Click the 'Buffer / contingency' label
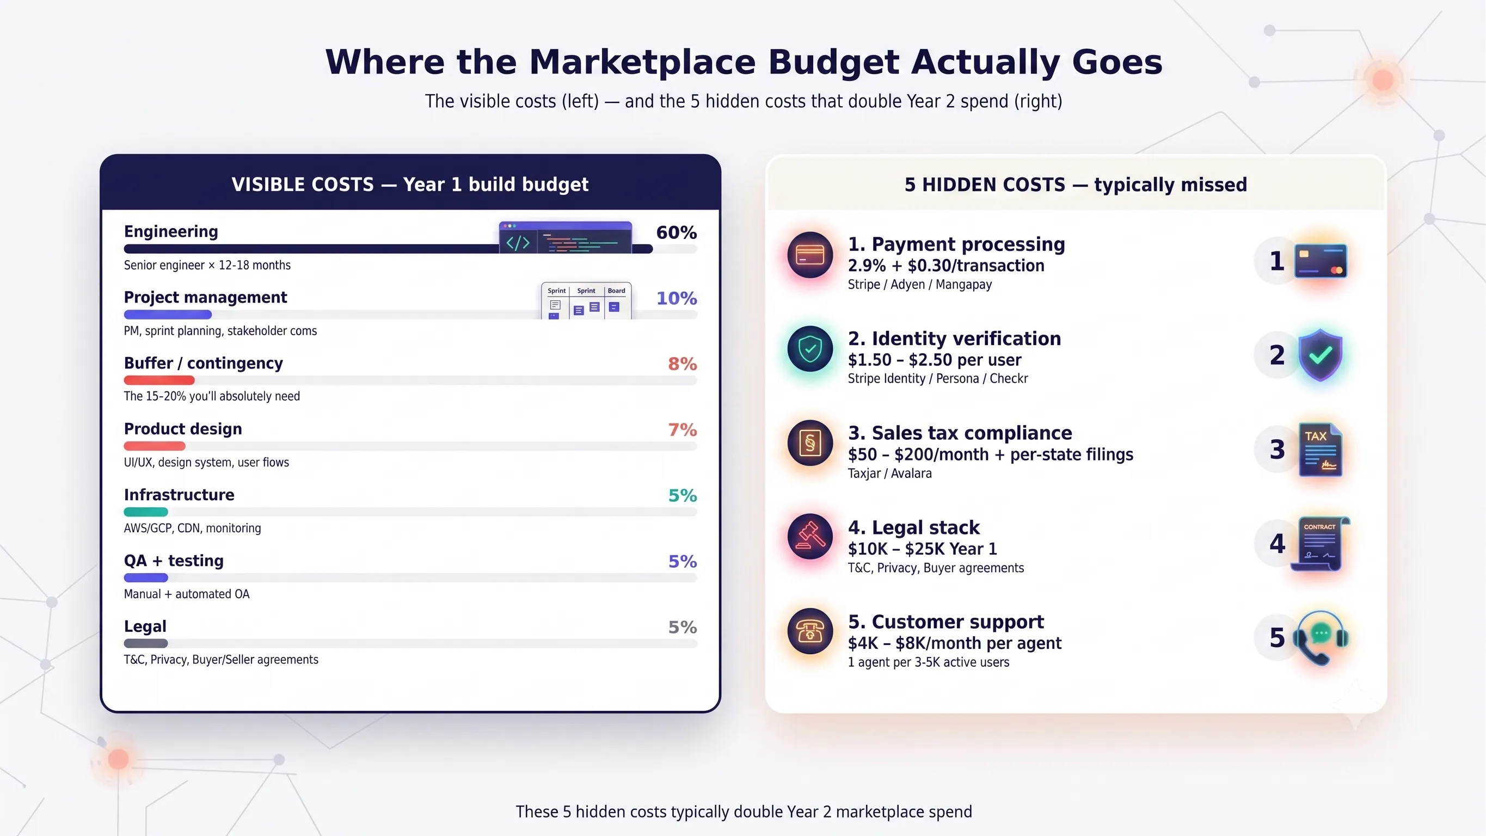1486x836 pixels. coord(203,363)
